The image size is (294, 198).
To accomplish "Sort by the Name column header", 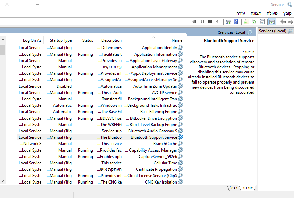I will click(x=153, y=40).
